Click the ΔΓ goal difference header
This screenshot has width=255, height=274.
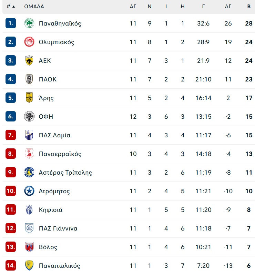(228, 7)
